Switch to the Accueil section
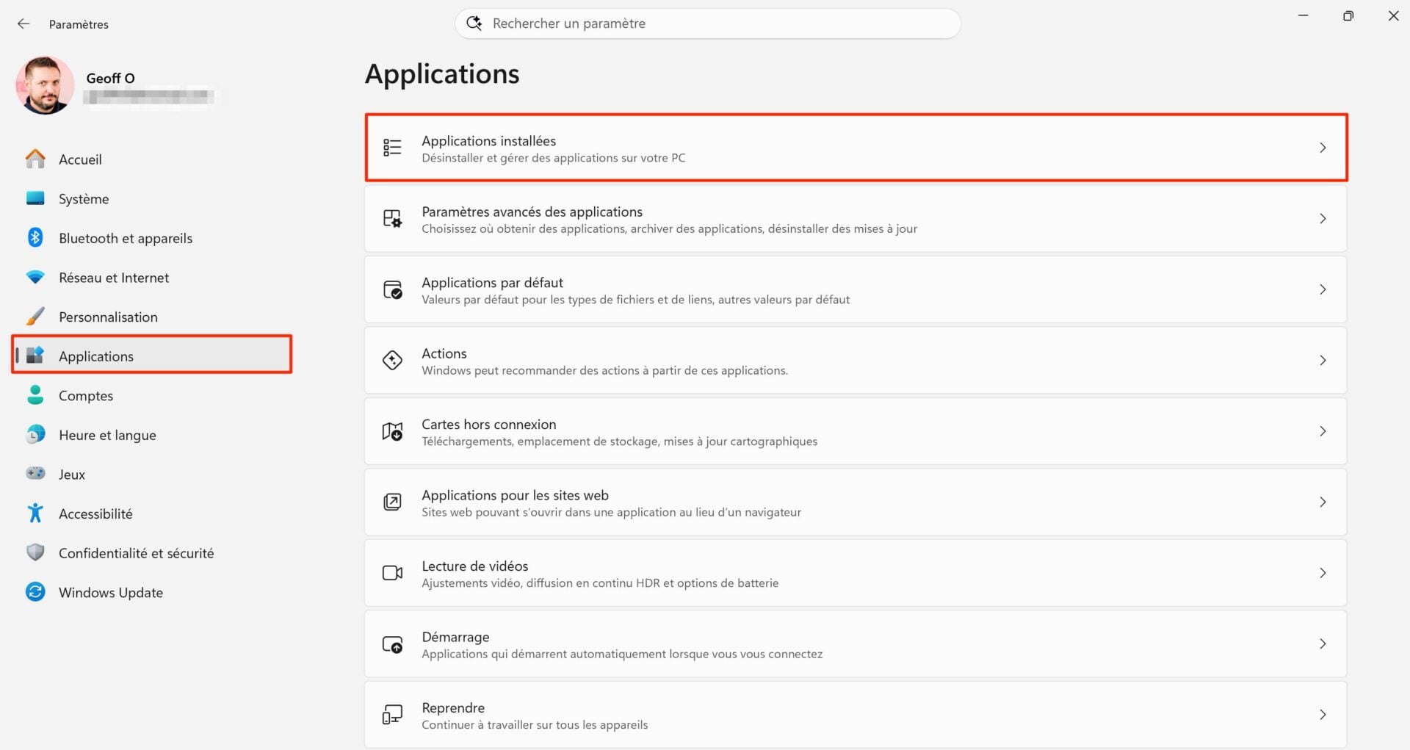 pyautogui.click(x=79, y=159)
